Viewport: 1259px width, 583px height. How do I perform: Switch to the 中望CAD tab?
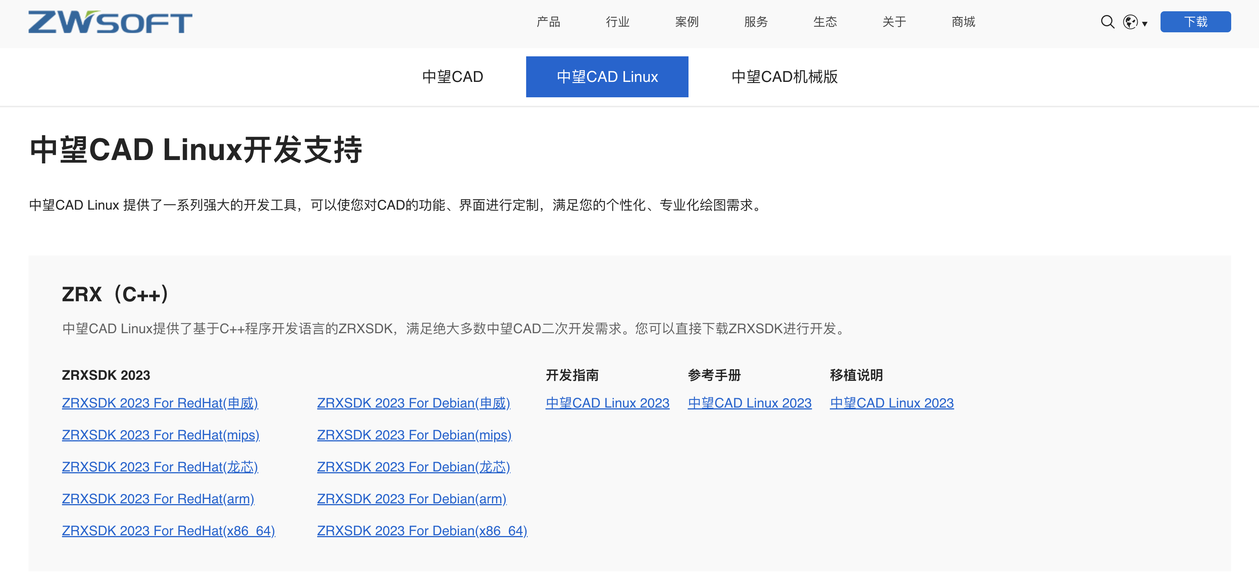click(x=452, y=77)
